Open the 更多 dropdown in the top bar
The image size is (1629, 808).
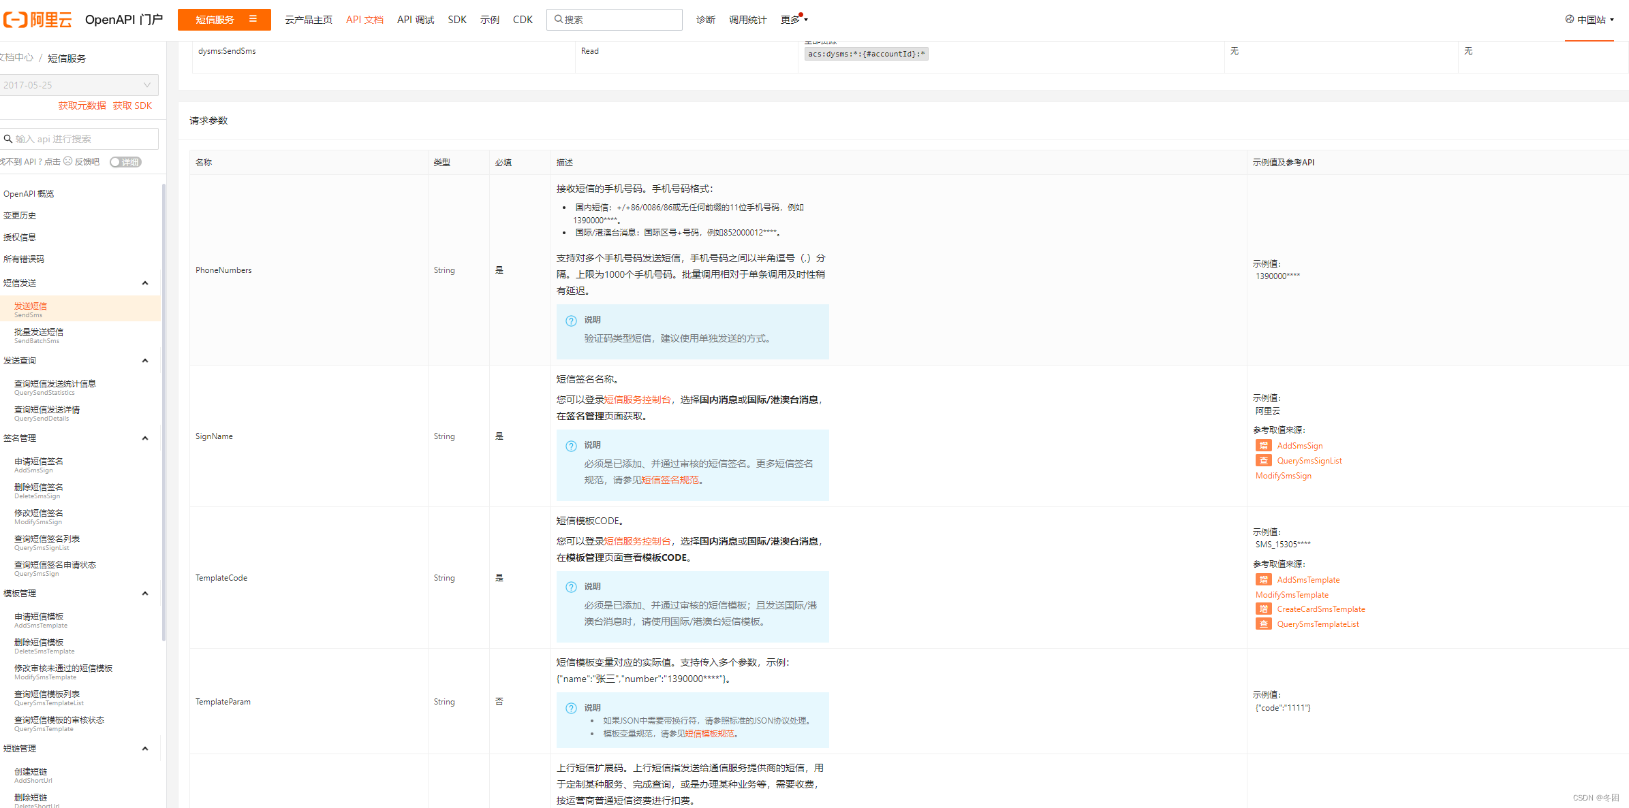pyautogui.click(x=792, y=20)
